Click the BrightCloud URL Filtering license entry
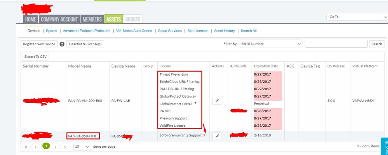This screenshot has width=388, height=155. 179,81
